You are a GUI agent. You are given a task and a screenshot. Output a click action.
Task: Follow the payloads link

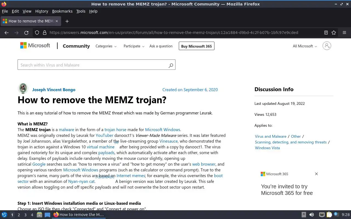pos(106,152)
